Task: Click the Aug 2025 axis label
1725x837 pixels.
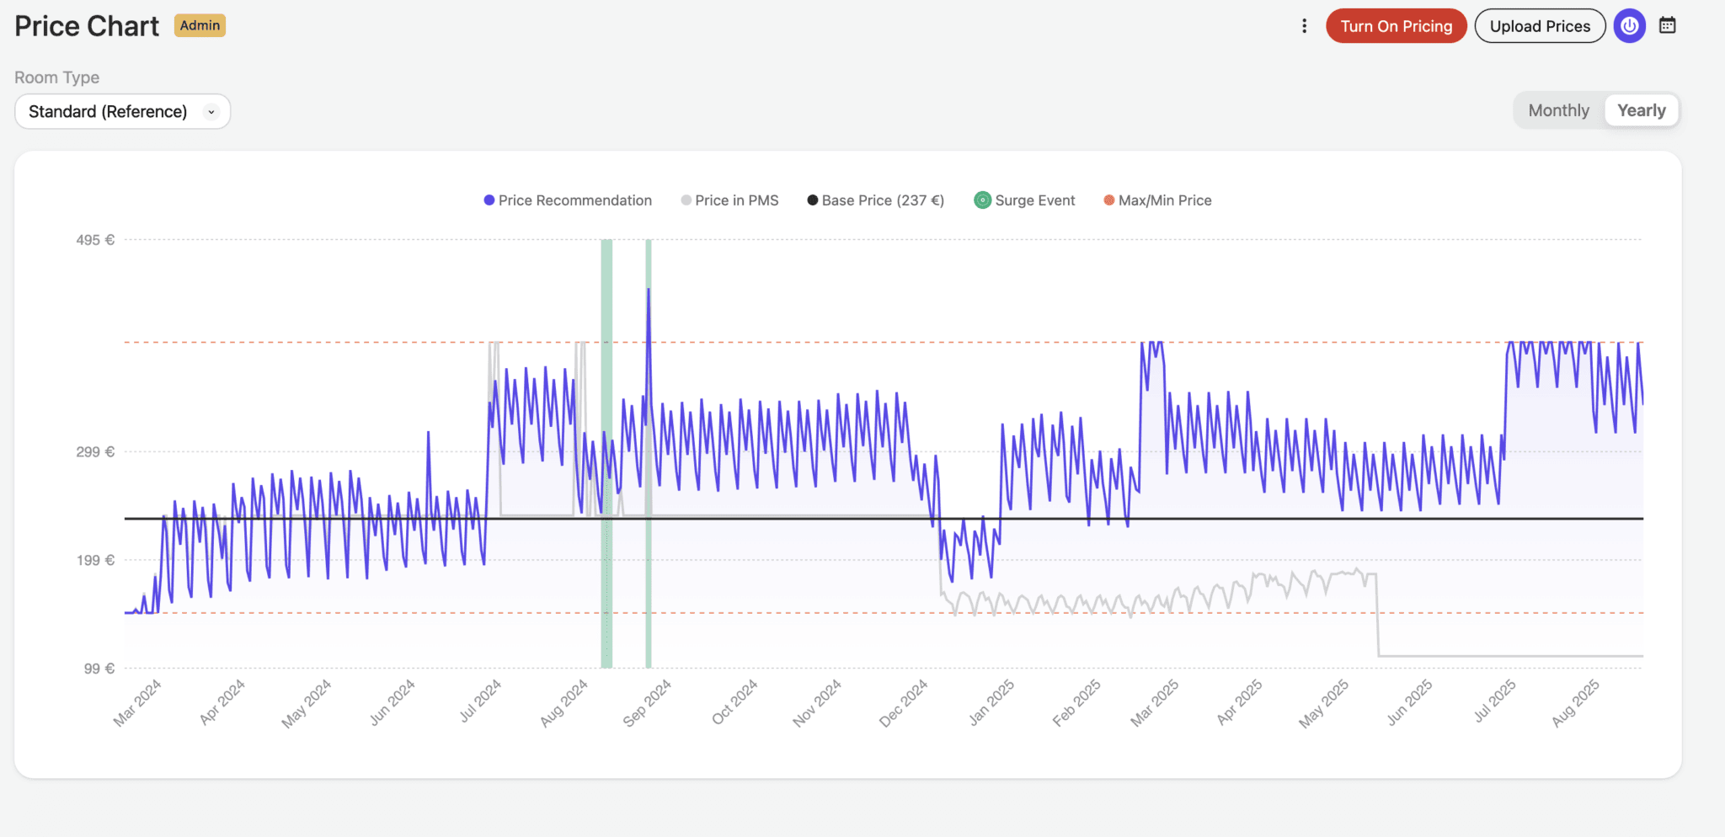Action: click(1576, 703)
